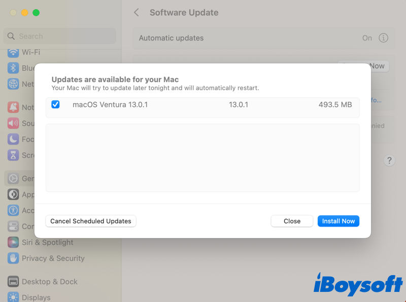
Task: Click the Notifications bell icon
Action: (13, 107)
